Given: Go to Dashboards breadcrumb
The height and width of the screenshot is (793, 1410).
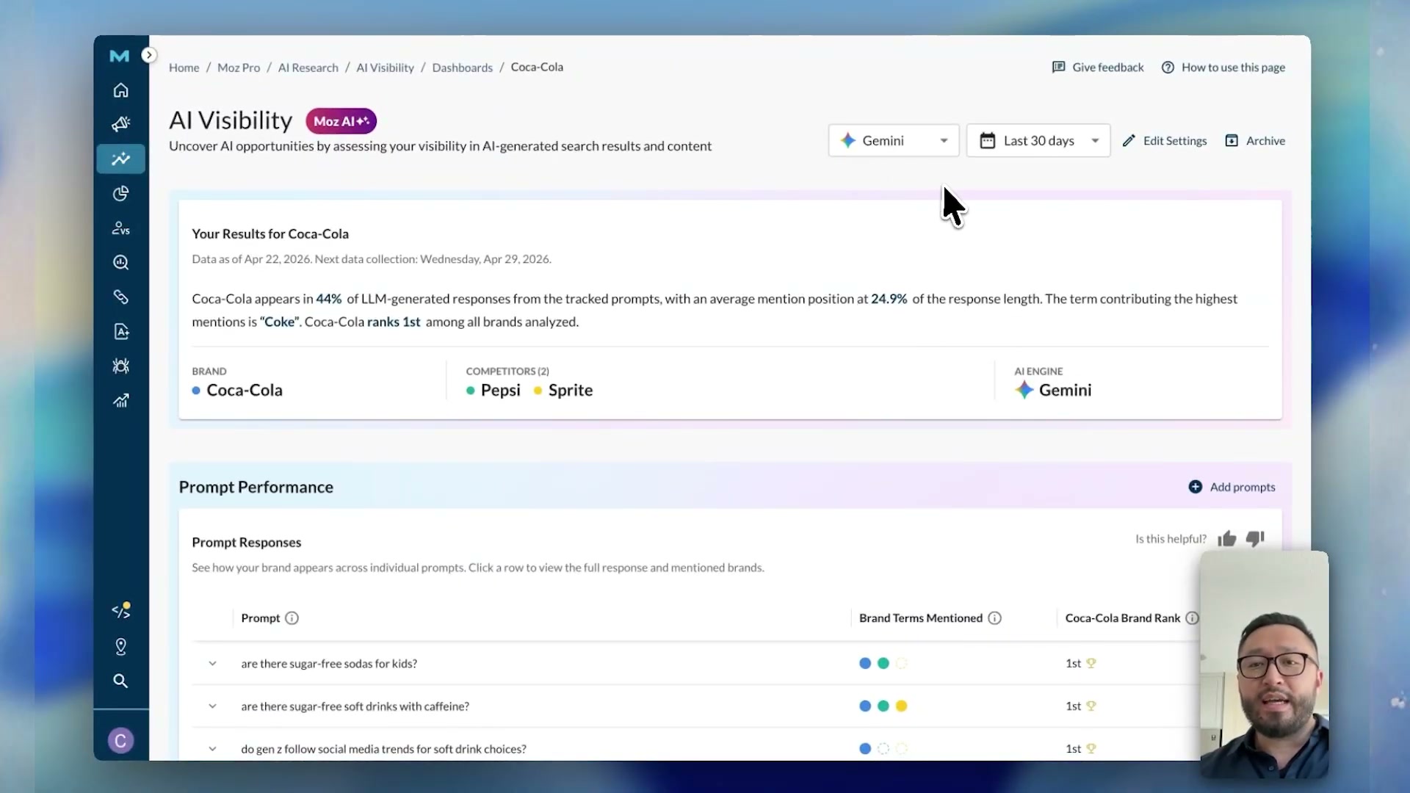Looking at the screenshot, I should pos(463,68).
